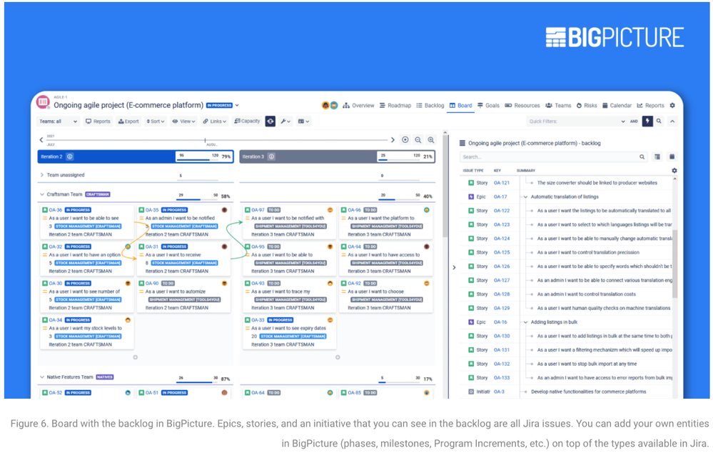Image resolution: width=713 pixels, height=453 pixels.
Task: Select the Board tab
Action: pos(460,106)
